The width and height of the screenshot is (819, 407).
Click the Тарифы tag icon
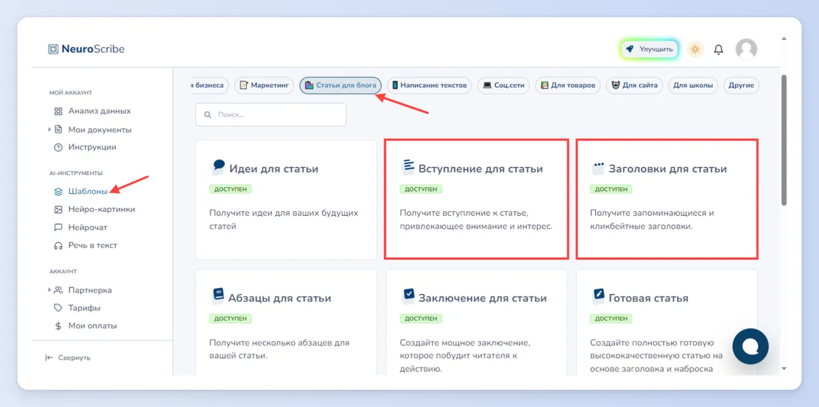tap(58, 308)
